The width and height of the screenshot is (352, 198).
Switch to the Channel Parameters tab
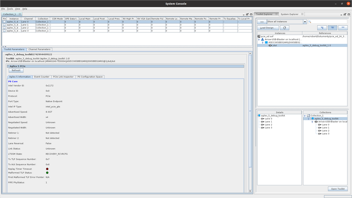pyautogui.click(x=39, y=49)
